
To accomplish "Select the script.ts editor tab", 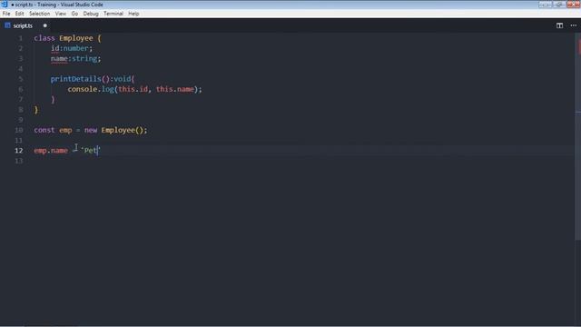I will pyautogui.click(x=26, y=25).
